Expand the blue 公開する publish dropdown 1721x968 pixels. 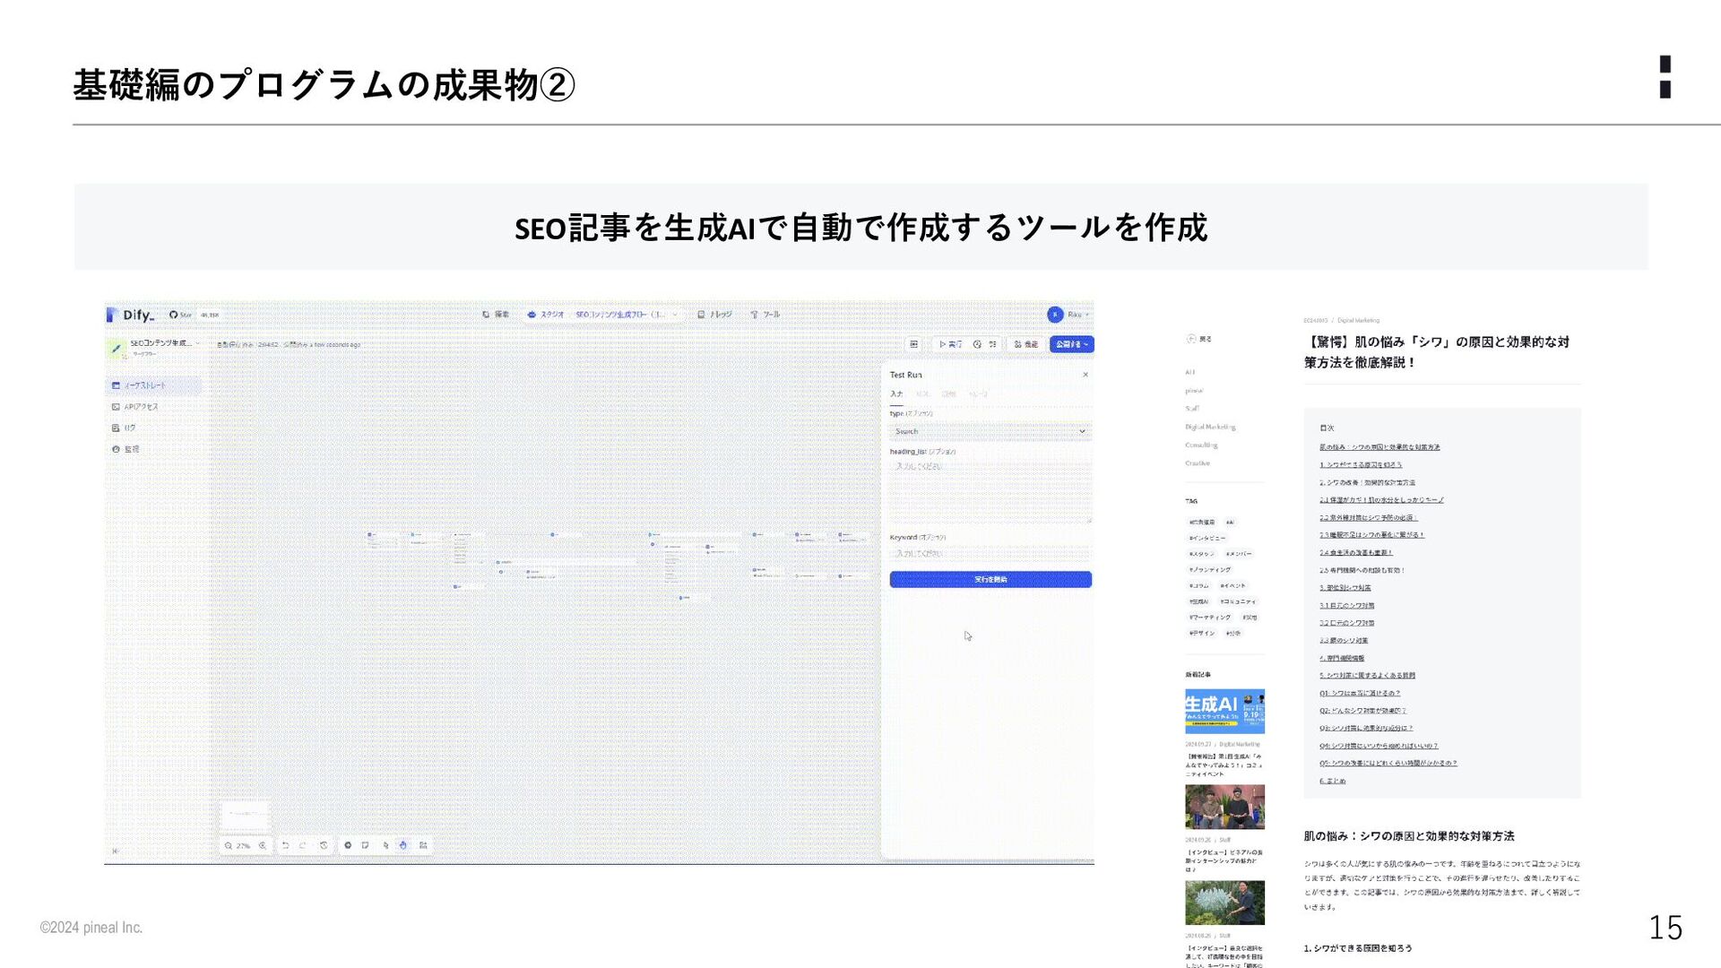[1071, 344]
